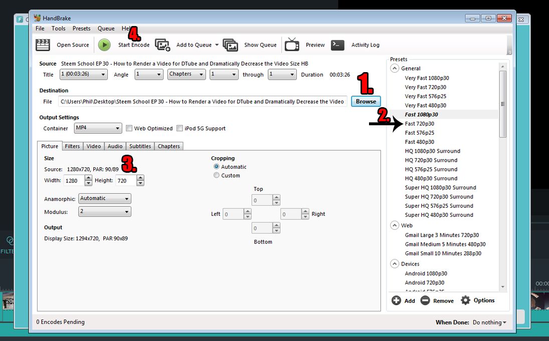This screenshot has height=341, width=549.
Task: Click the Height value field
Action: (126, 180)
